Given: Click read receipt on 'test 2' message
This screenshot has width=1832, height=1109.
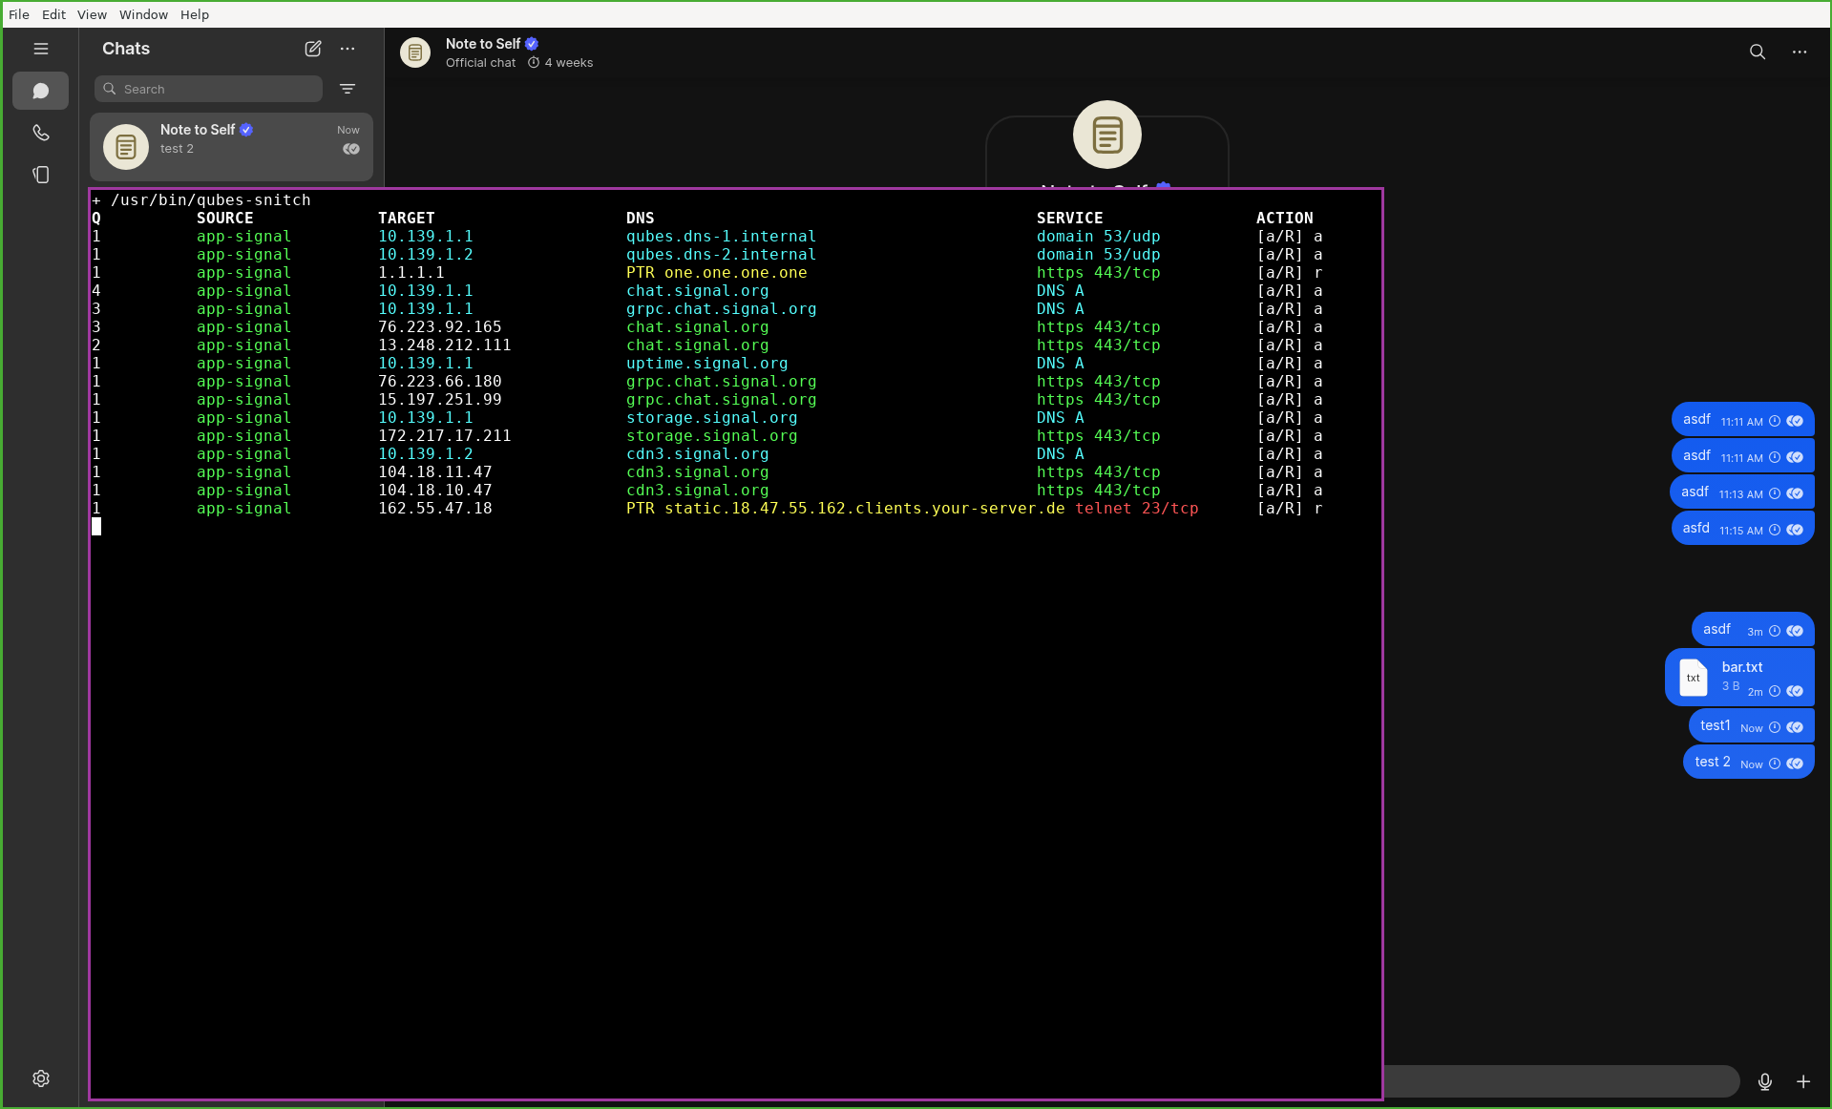Looking at the screenshot, I should [x=1795, y=764].
